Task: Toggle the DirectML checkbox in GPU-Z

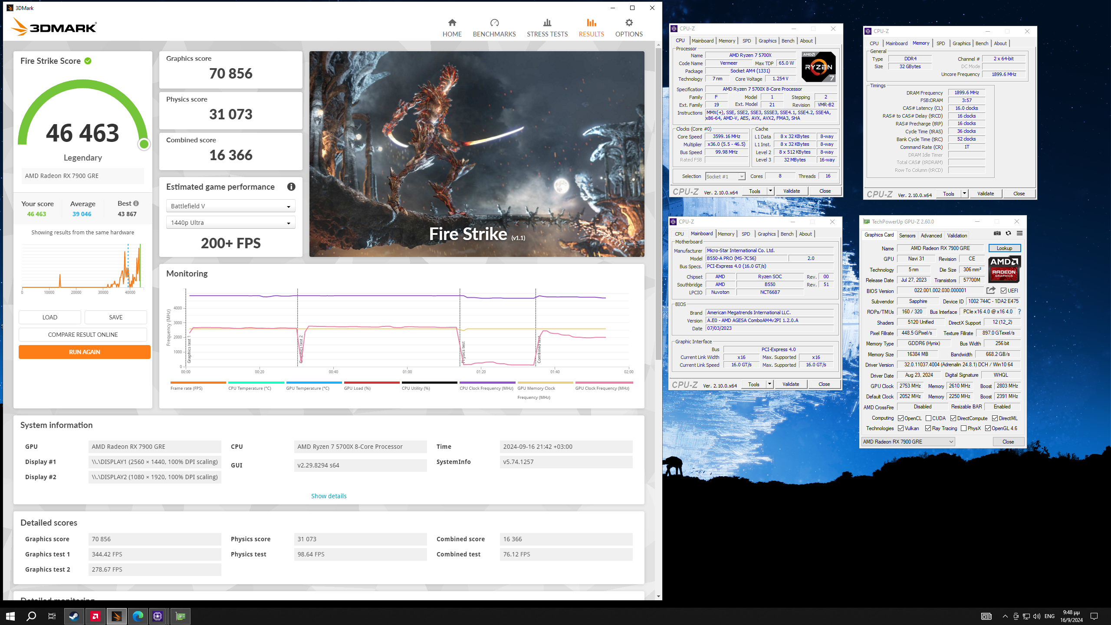Action: click(995, 418)
